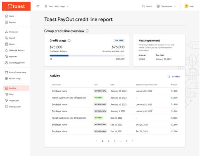Go to page 2 of activity

tap(108, 141)
